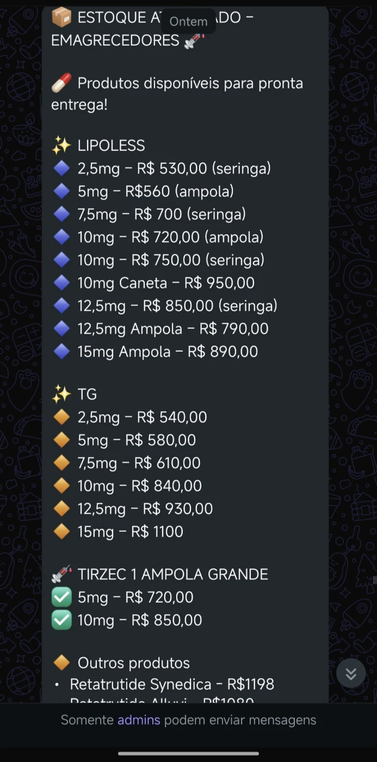Image resolution: width=377 pixels, height=762 pixels.
Task: Tap the 12,5mg R$ 930,00 line
Action: [x=145, y=509]
